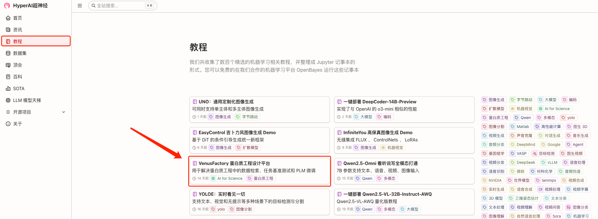Viewport: 598px width, 219px height.
Task: Open 首页 in the sidebar
Action: (36, 18)
